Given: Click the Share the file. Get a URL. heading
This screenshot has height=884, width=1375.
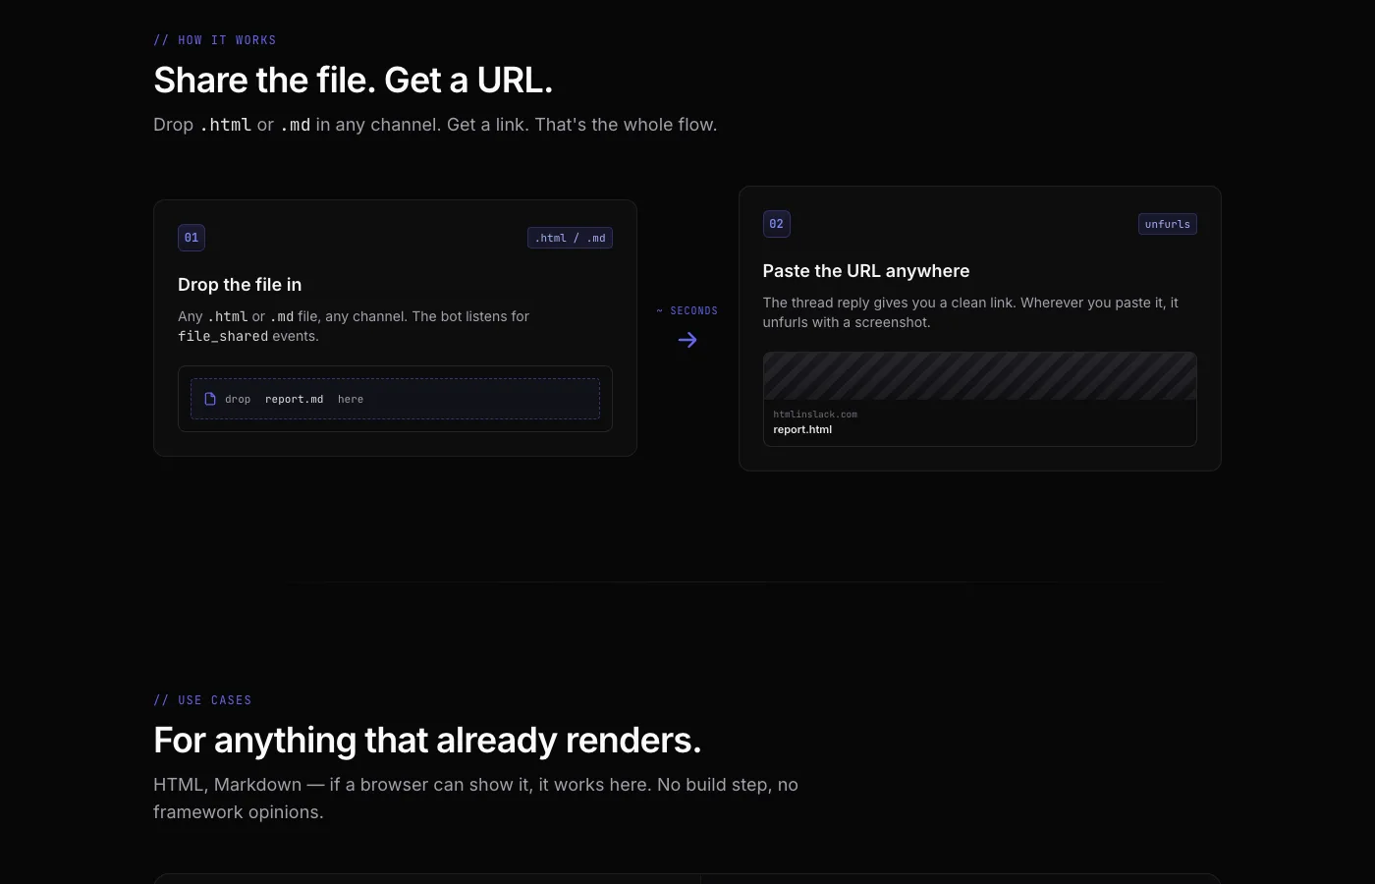Looking at the screenshot, I should click(x=354, y=81).
